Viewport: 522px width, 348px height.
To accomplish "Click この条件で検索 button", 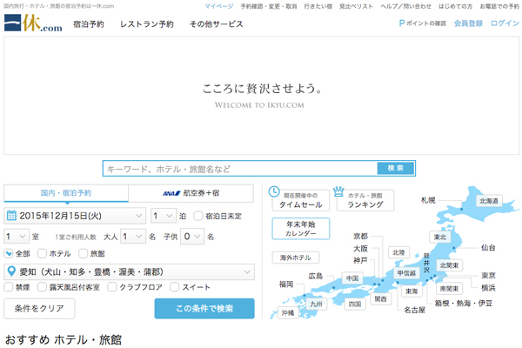I will tap(204, 308).
